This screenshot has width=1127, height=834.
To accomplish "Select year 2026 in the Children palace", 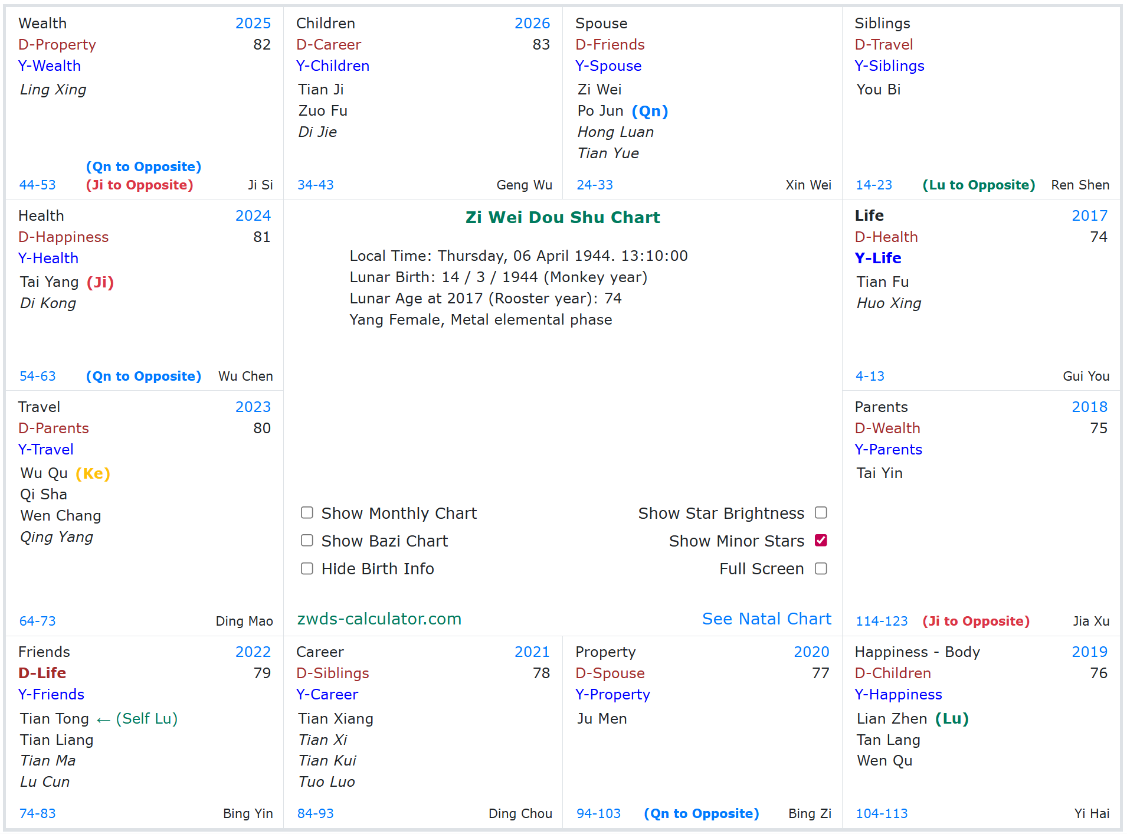I will click(x=532, y=23).
